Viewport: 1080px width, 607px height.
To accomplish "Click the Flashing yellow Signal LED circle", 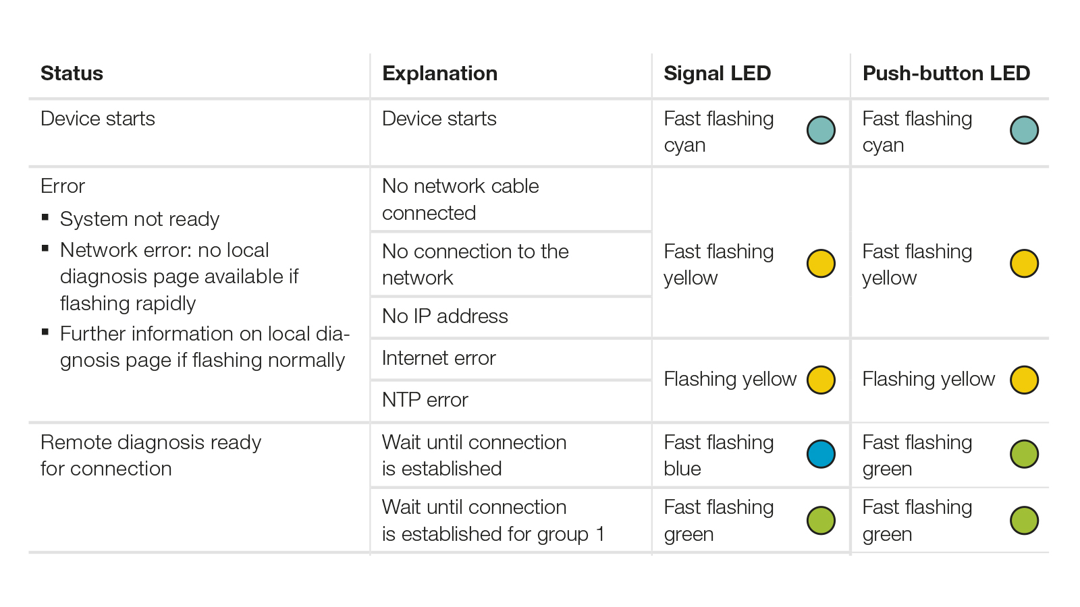I will coord(821,380).
